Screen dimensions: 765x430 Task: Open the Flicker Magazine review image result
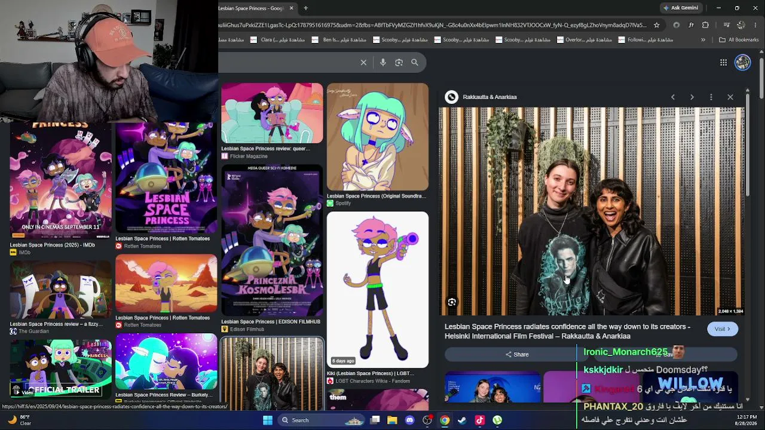[x=272, y=113]
